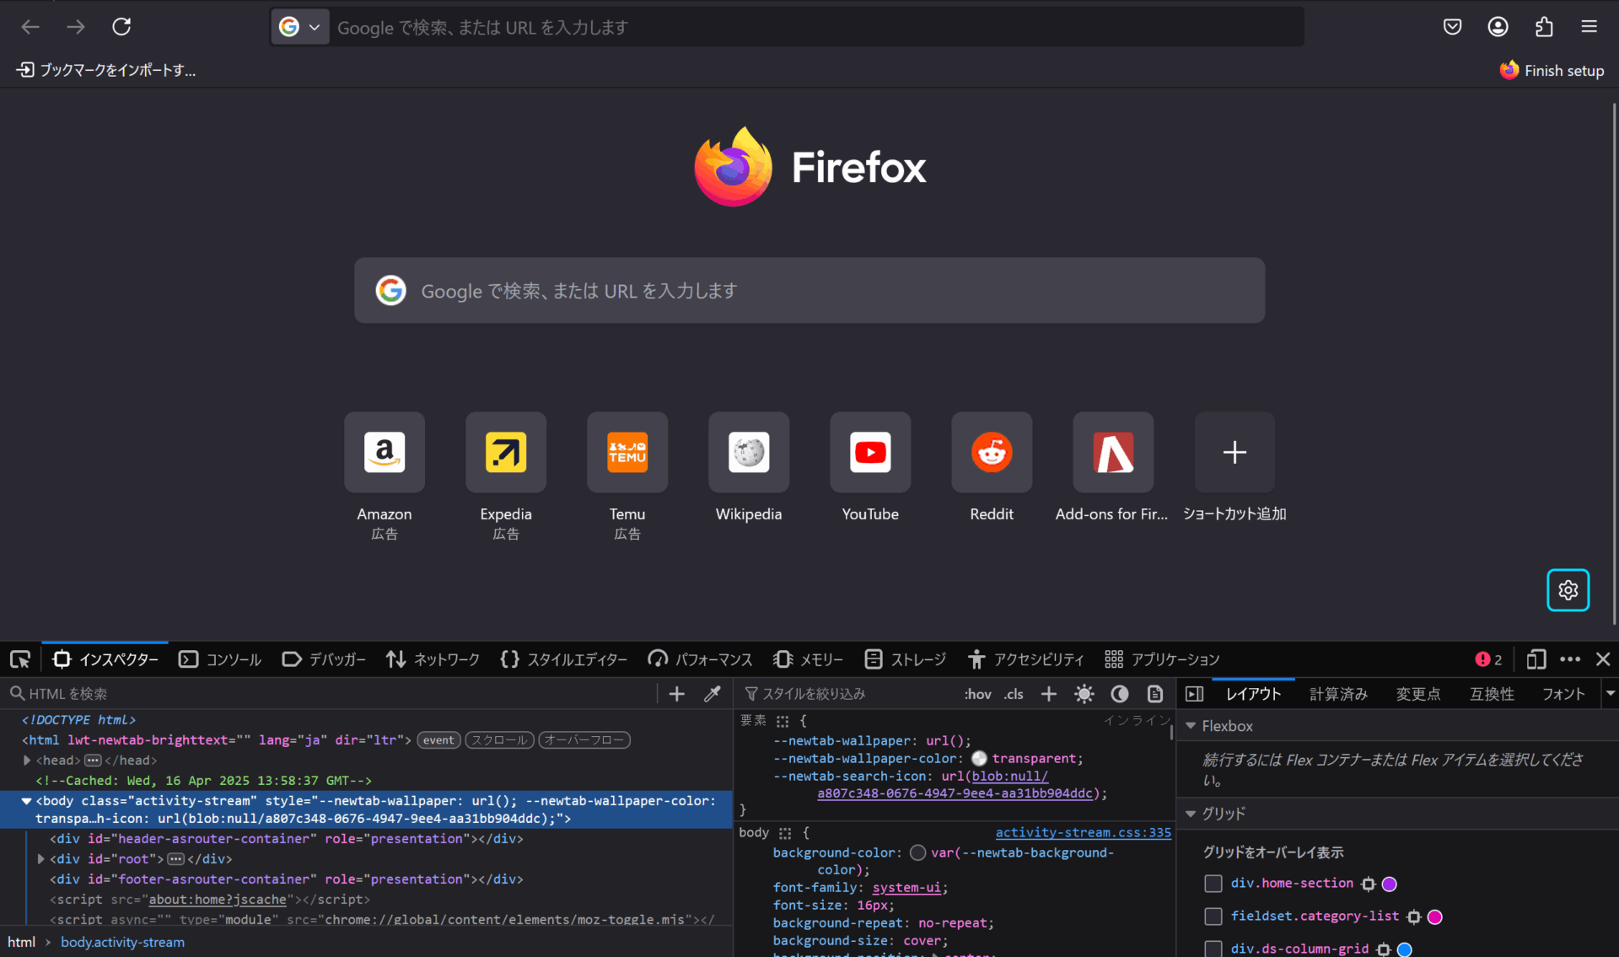Click the Firefox account avatar icon

tap(1498, 27)
